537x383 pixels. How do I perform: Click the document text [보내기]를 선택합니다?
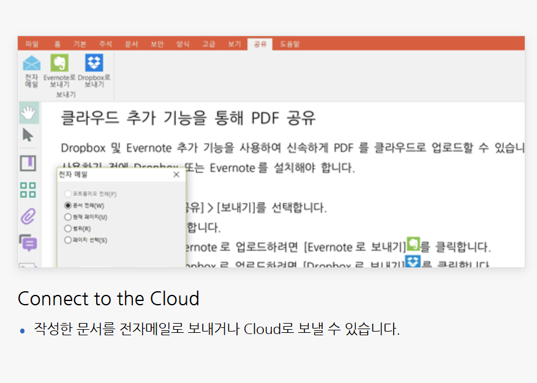(272, 207)
